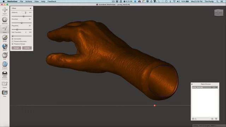Open the Sculpt tool
The width and height of the screenshot is (226, 127).
5,38
